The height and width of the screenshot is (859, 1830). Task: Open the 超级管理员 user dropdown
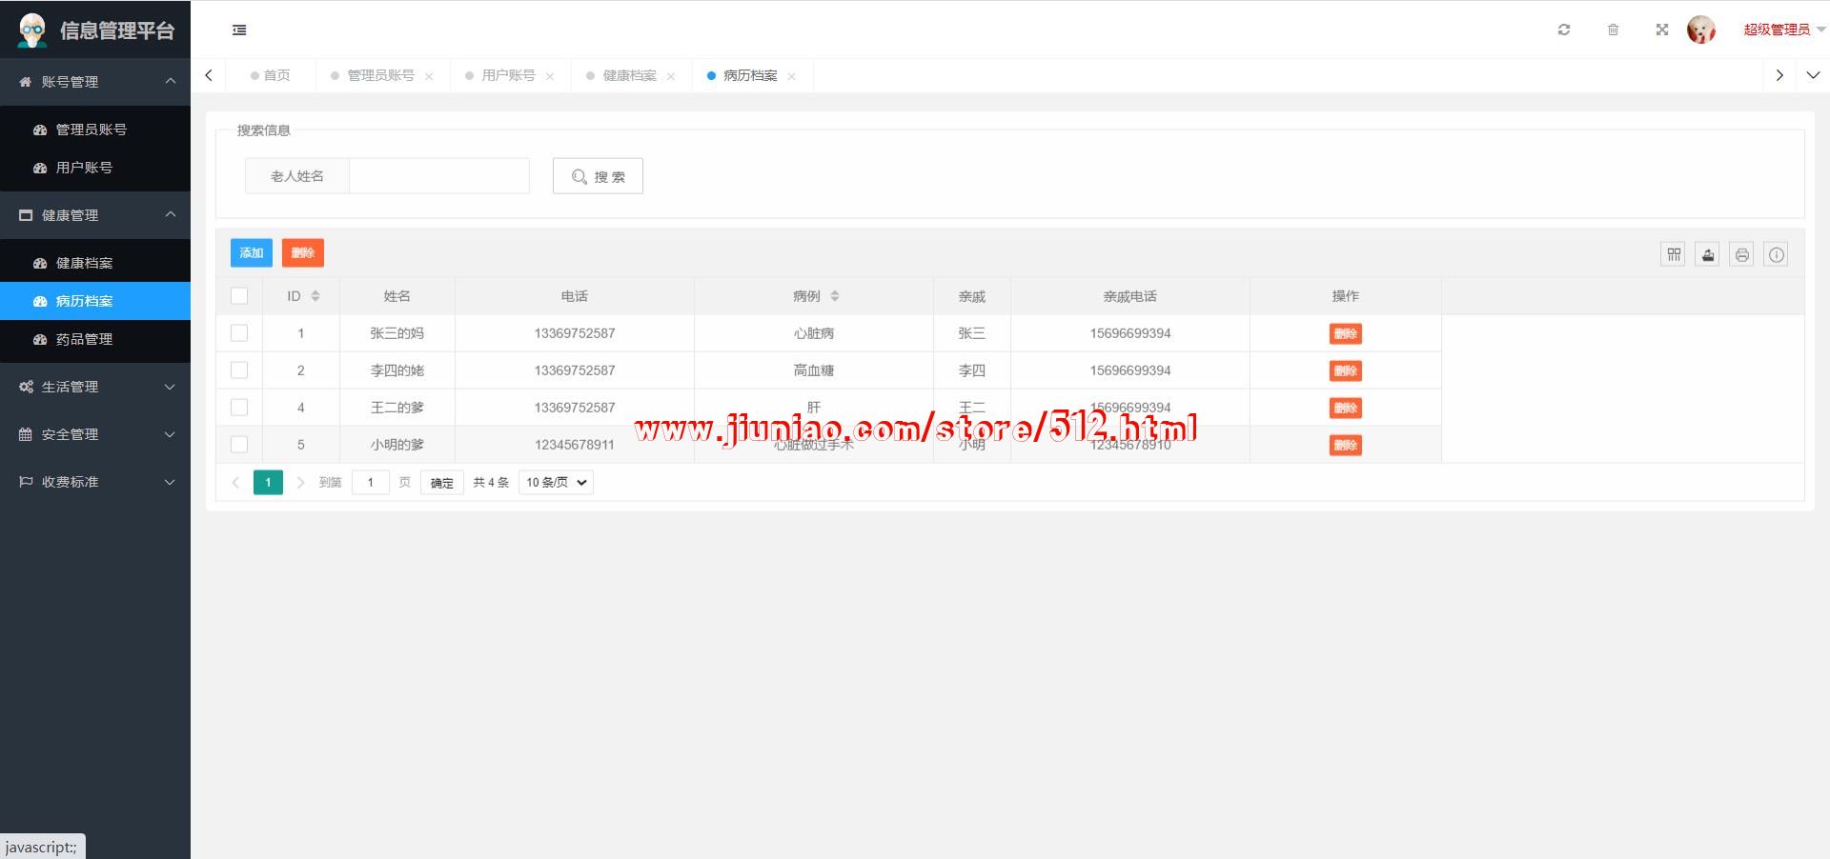(1783, 30)
